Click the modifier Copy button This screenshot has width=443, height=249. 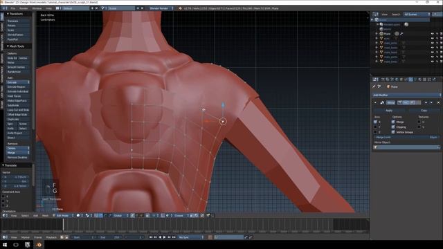424,111
